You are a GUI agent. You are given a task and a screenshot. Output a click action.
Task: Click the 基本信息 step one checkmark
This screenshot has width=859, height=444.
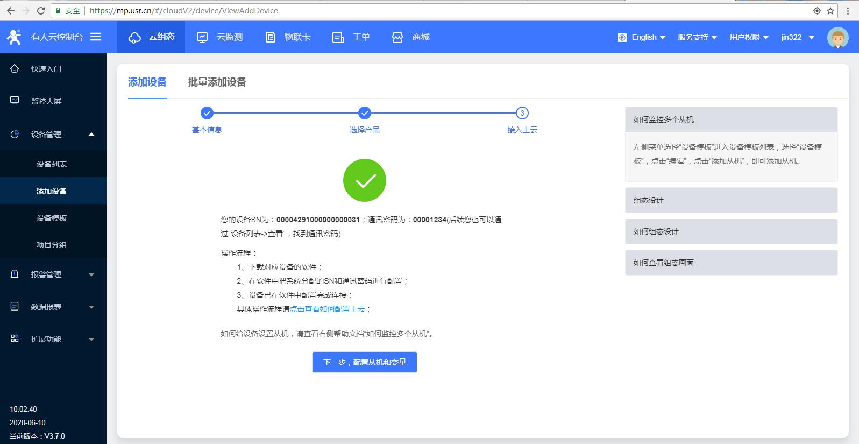[x=207, y=113]
